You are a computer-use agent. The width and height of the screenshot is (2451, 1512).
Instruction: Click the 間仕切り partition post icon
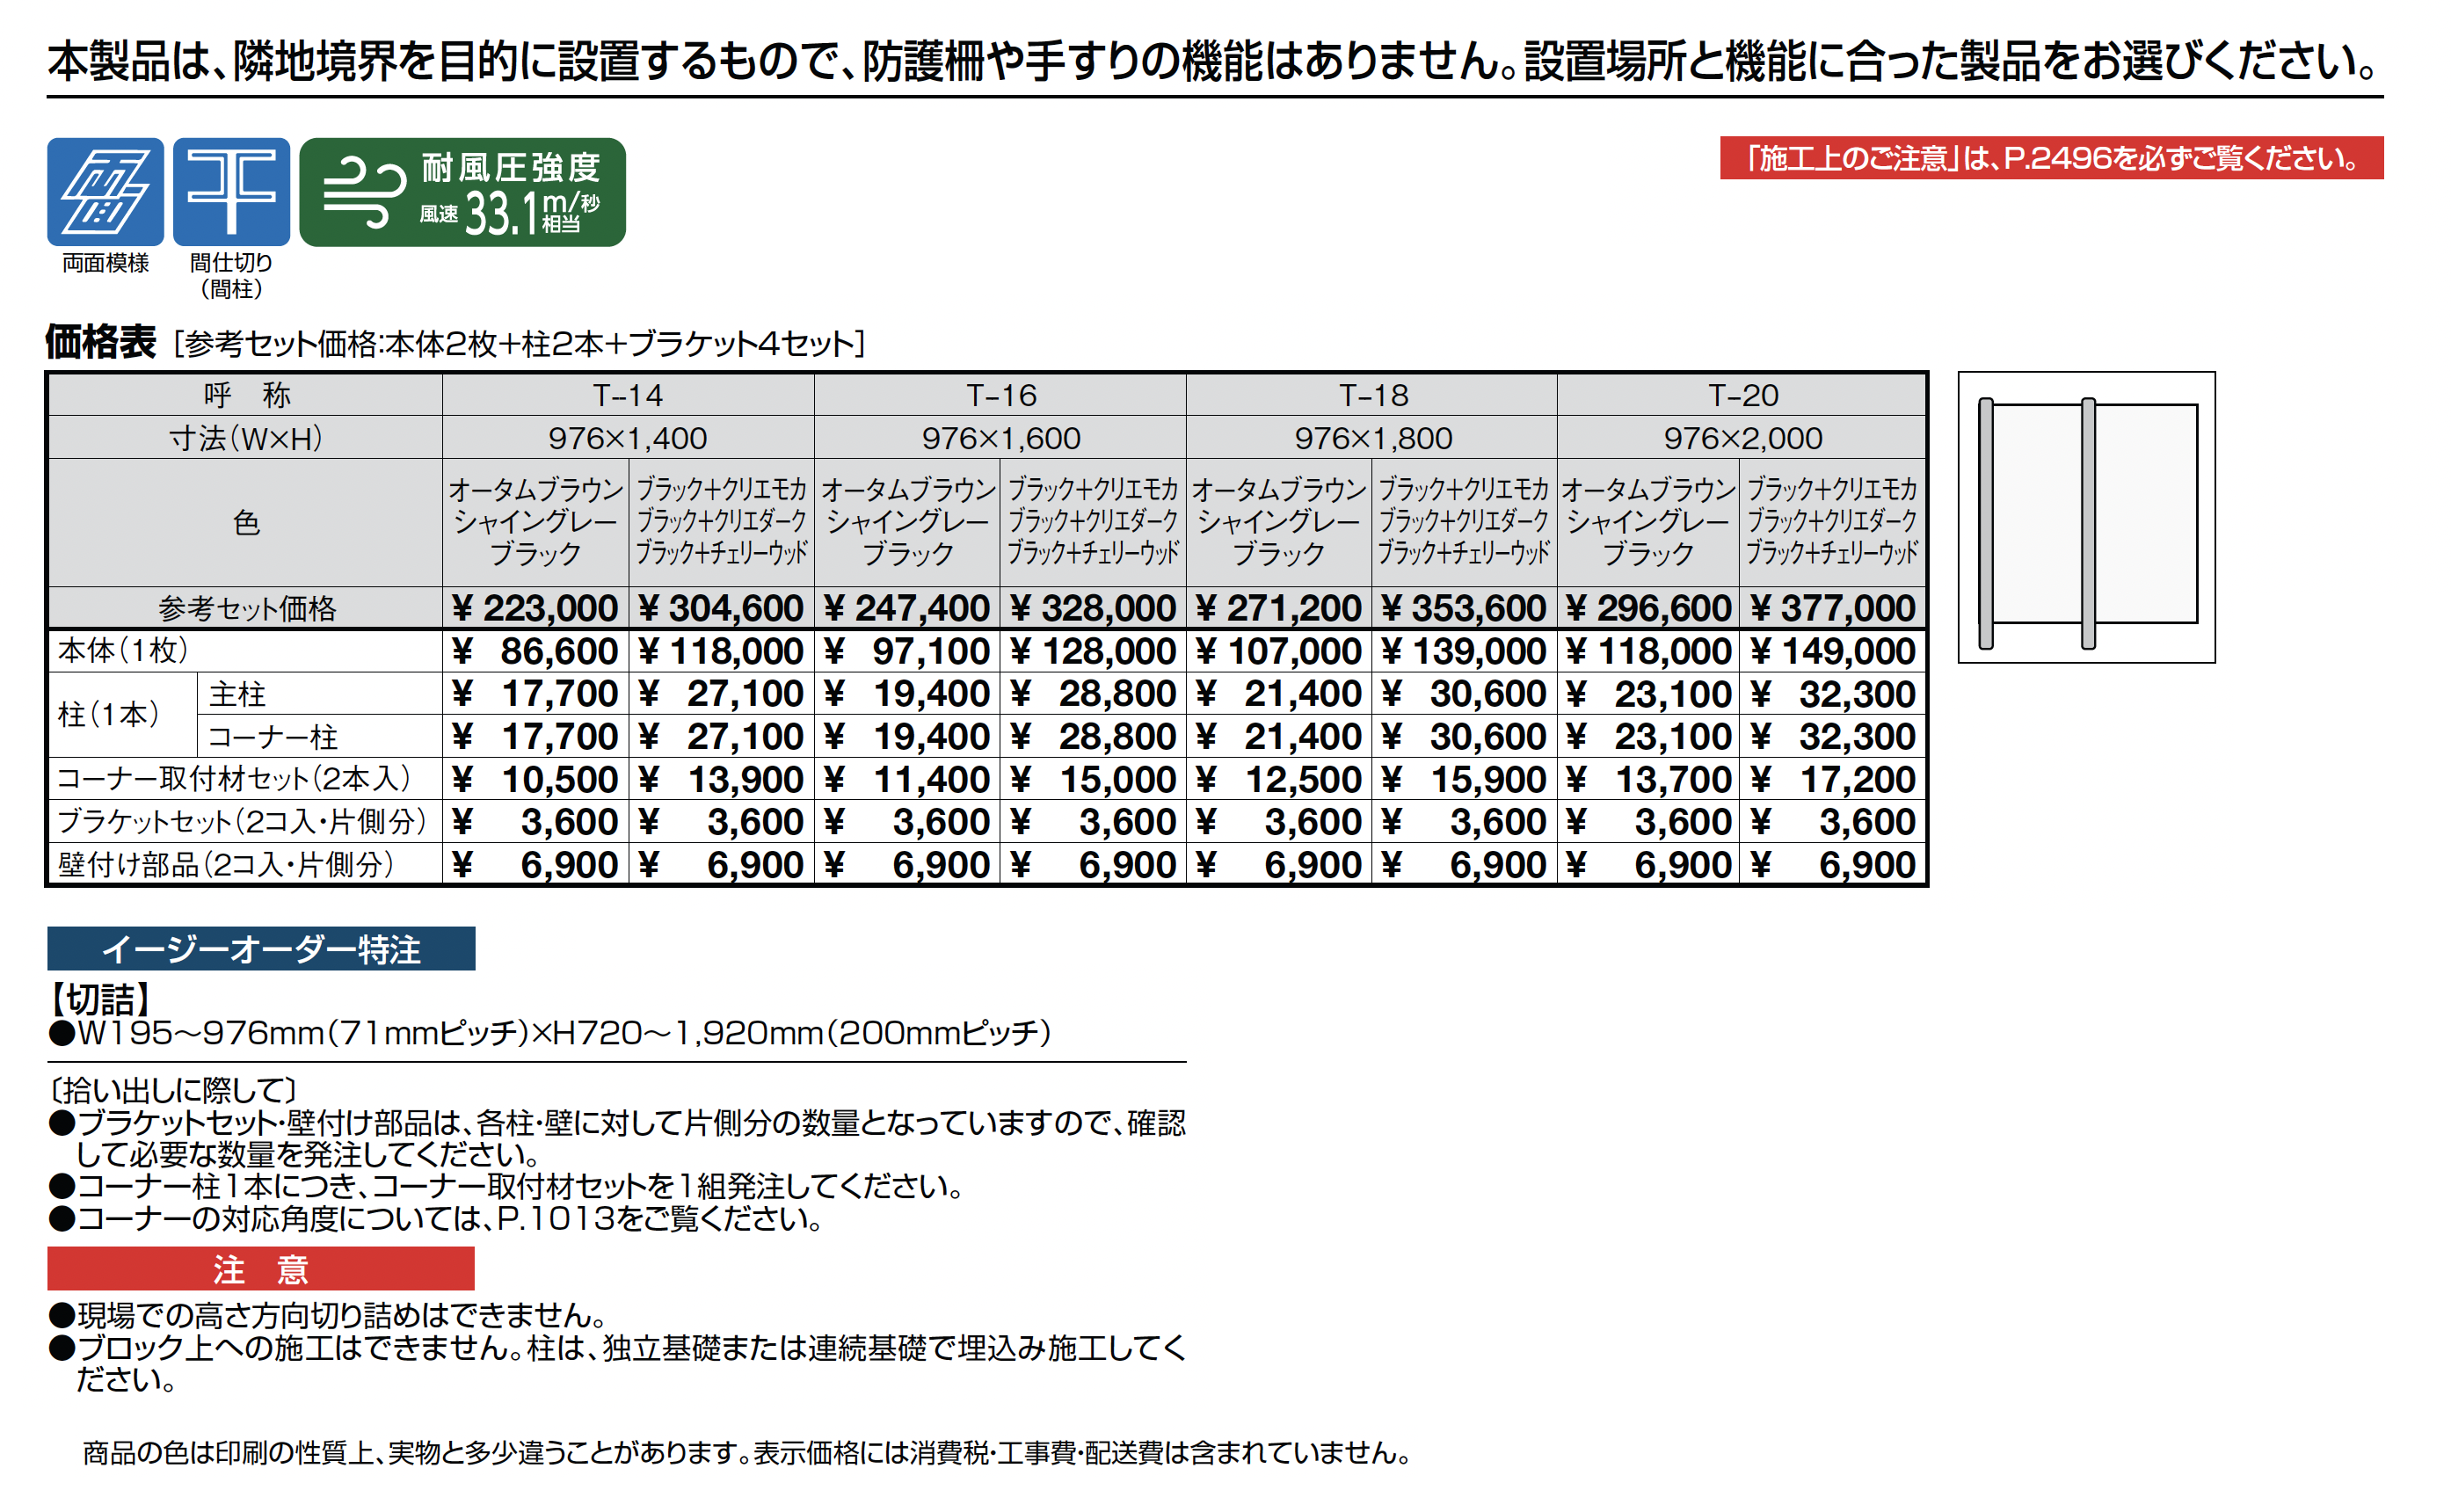click(x=231, y=192)
